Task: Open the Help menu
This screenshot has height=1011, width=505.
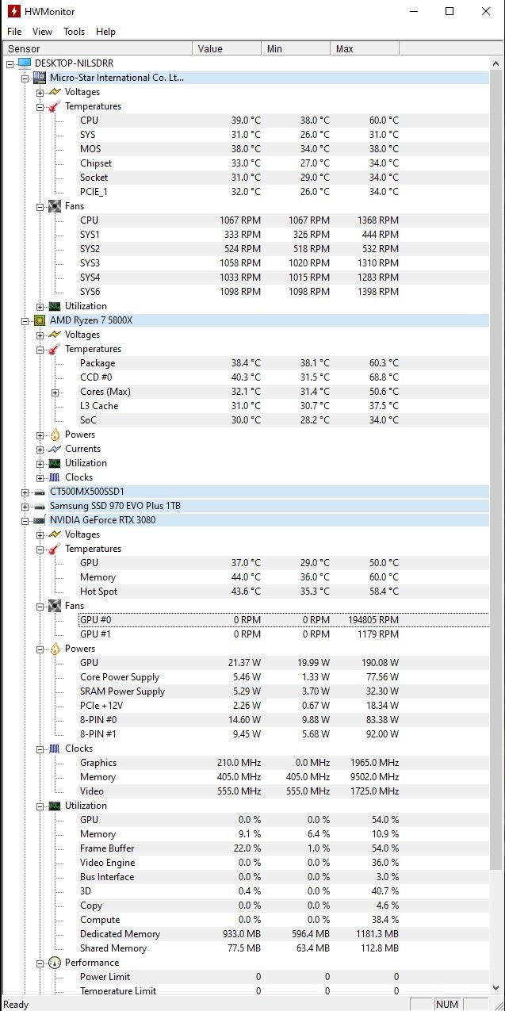Action: [x=105, y=32]
